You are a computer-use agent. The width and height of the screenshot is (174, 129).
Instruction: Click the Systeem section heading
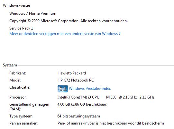[10, 65]
